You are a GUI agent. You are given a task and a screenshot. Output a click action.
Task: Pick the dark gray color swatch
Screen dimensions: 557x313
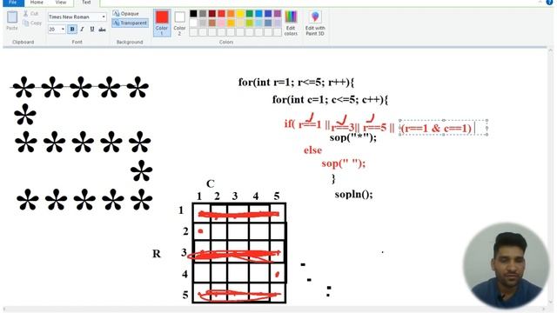click(x=203, y=14)
